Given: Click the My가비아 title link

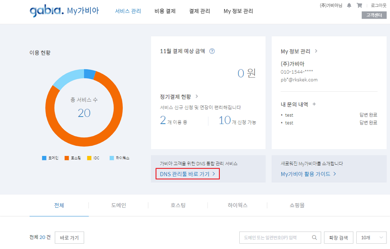Looking at the screenshot, I should click(83, 11).
